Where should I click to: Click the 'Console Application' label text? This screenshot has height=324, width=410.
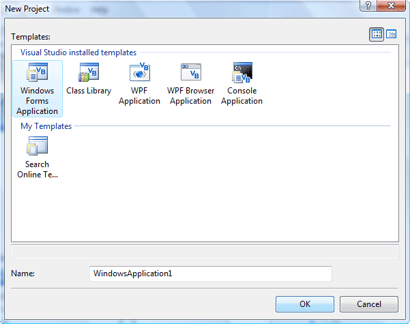click(x=242, y=96)
